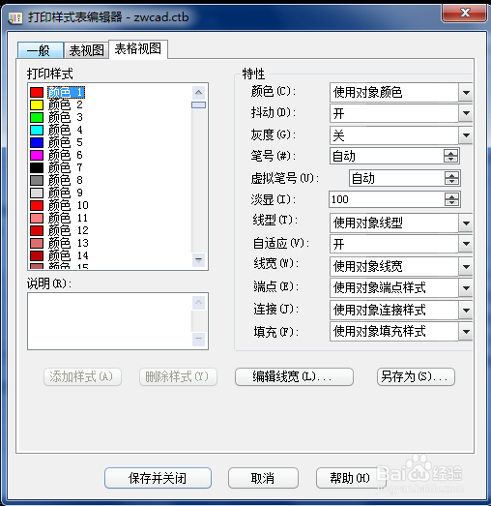
Task: Open help with the 帮助(H) button
Action: tap(350, 478)
